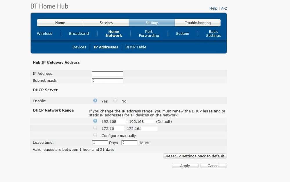Viewport: 290px width, 182px height.
Task: Open the Help link
Action: pos(213,8)
